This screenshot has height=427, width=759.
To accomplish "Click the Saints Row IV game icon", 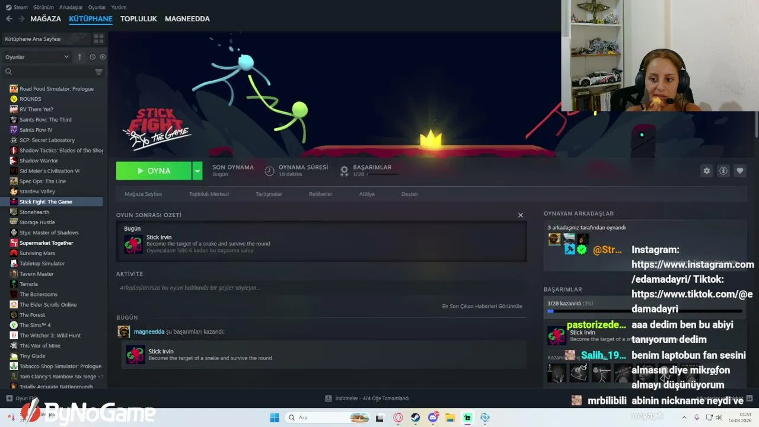I will (x=14, y=130).
